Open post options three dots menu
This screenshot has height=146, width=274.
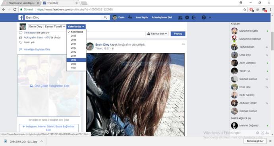click(183, 44)
